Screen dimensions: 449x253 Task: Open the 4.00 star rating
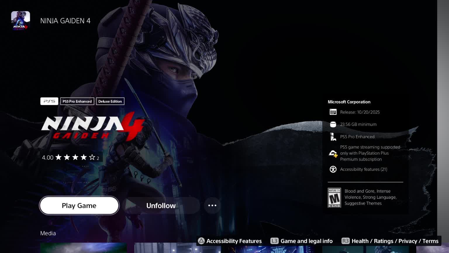pos(70,158)
